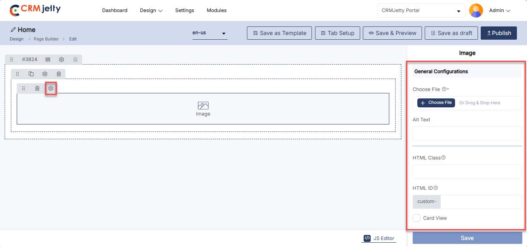Screen dimensions: 527x247
Task: Go to the Modules menu item
Action: click(x=217, y=11)
